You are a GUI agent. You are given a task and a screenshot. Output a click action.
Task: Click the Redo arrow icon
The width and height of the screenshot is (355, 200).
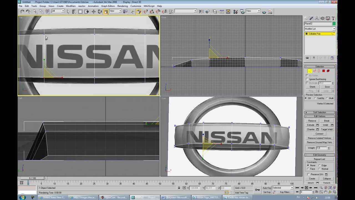(28, 11)
